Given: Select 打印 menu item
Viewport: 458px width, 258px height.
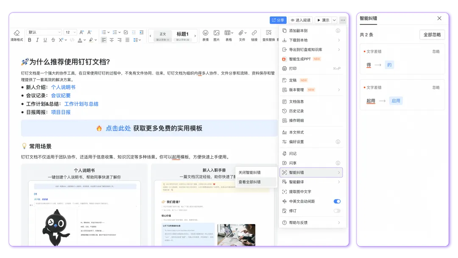Looking at the screenshot, I should (x=311, y=68).
